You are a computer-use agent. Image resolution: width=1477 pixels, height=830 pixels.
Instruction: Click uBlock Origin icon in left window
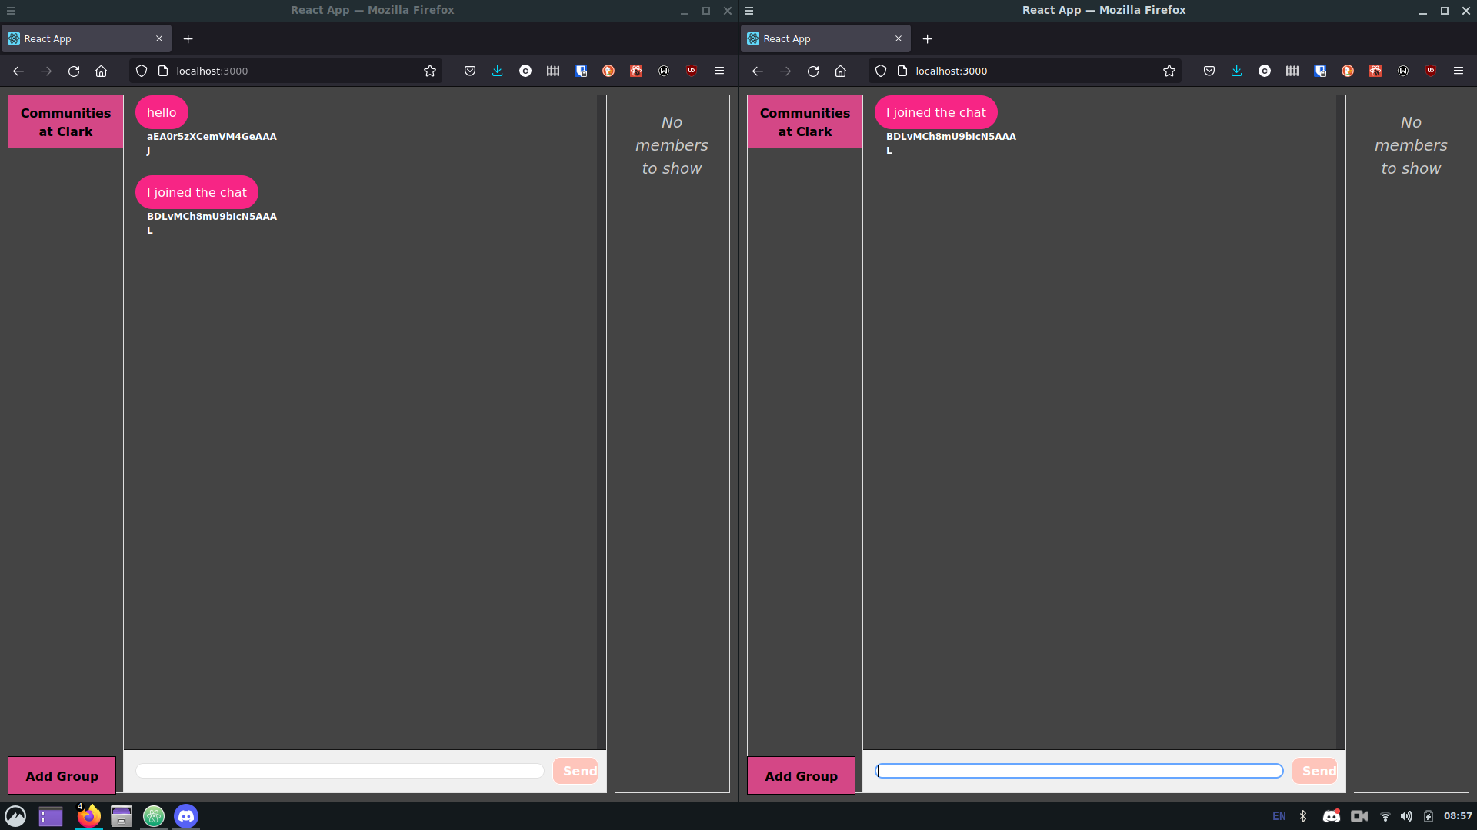click(692, 71)
